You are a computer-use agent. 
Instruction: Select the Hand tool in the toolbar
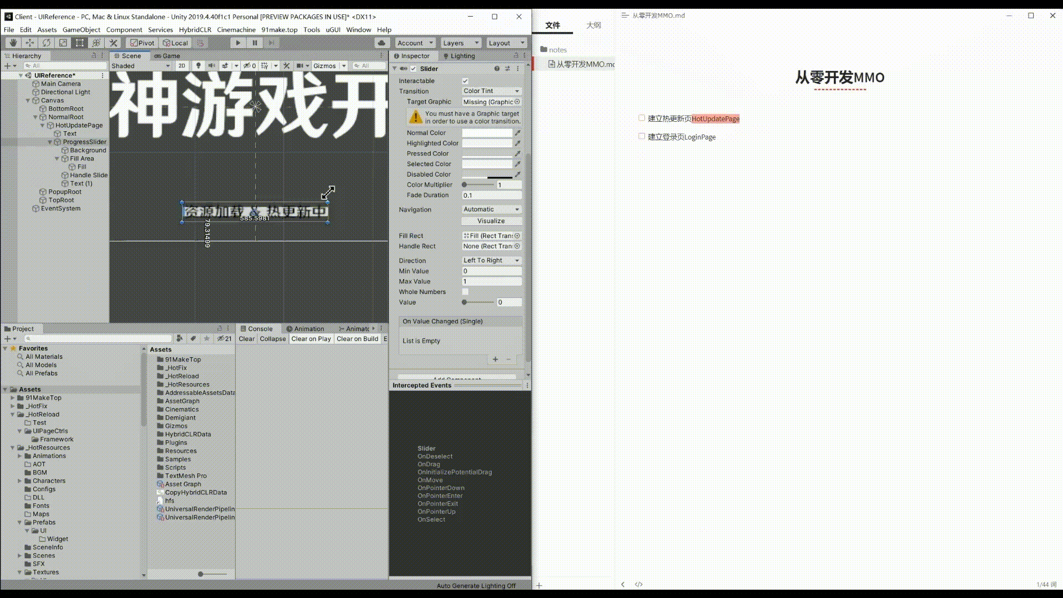pos(13,43)
